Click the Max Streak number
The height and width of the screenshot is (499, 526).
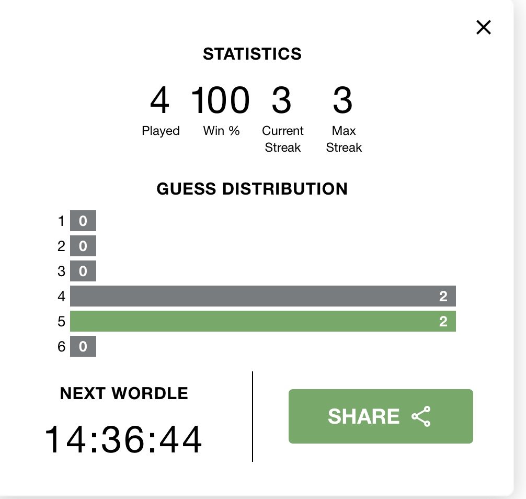coord(342,100)
